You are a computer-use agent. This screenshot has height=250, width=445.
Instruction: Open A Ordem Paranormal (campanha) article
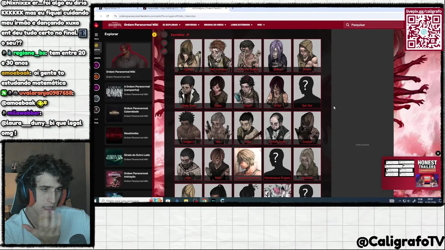click(128, 92)
